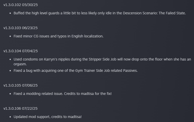The image size is (194, 122).
Task: Click the bullet beside 'Updated mod support'
Action: (x=10, y=117)
